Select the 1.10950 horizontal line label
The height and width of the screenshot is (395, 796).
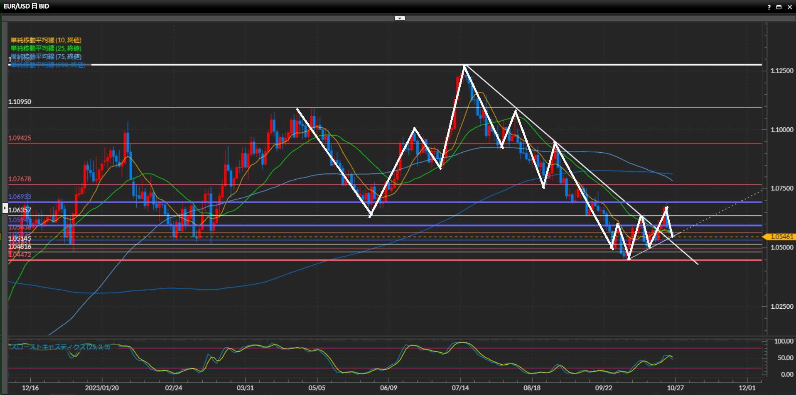[20, 102]
